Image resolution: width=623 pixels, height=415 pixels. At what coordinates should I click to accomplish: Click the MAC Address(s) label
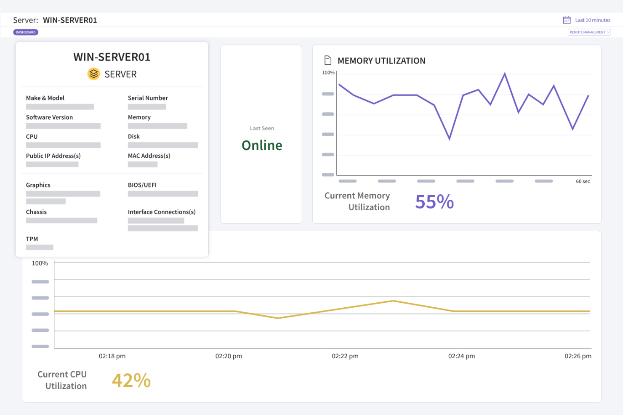coord(149,156)
